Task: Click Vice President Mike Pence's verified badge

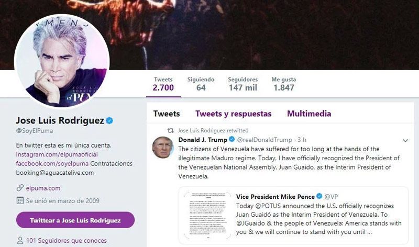Action: pyautogui.click(x=319, y=196)
